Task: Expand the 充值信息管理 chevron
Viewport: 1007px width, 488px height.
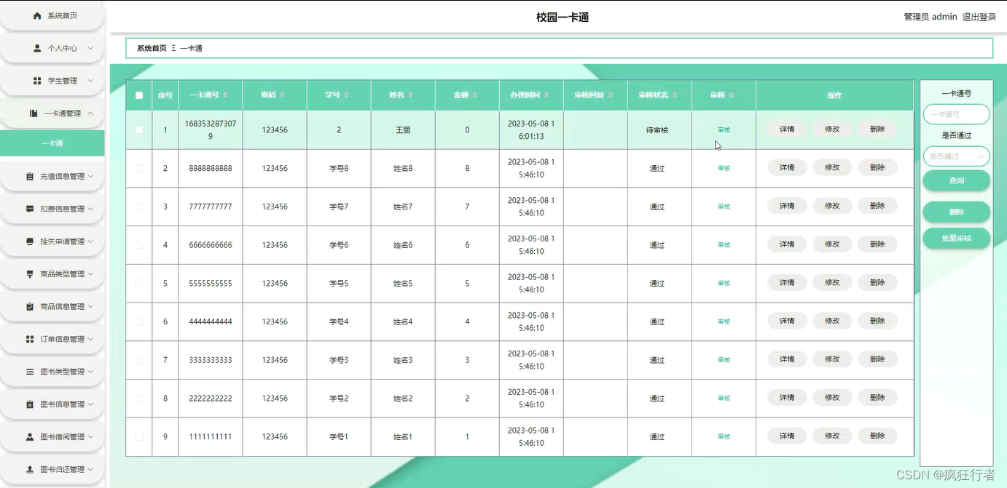Action: pyautogui.click(x=90, y=177)
